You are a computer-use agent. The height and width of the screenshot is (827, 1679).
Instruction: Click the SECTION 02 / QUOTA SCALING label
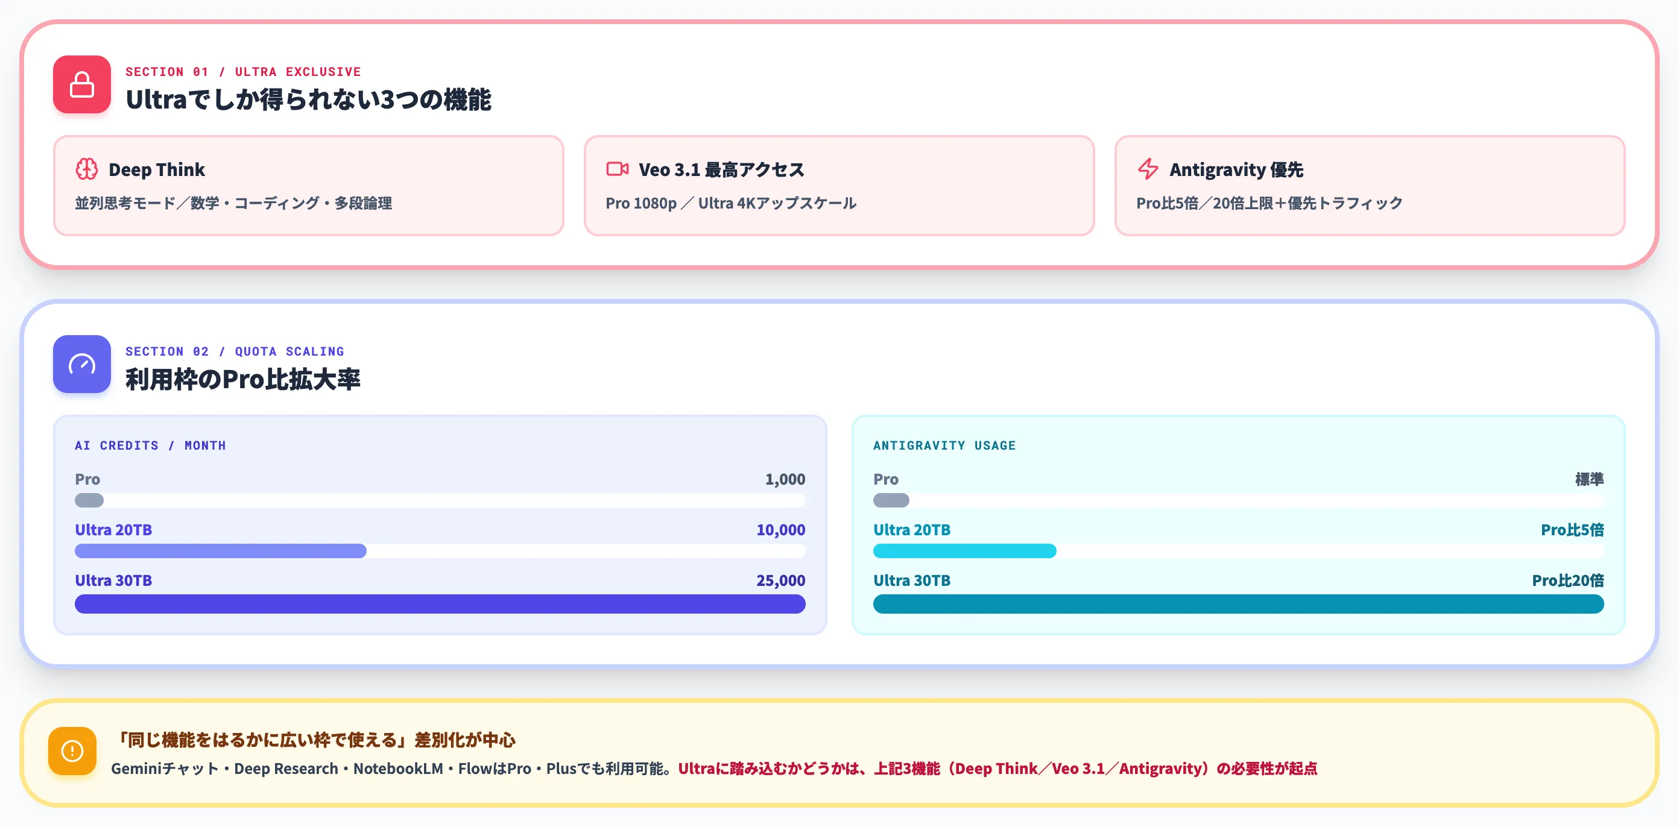pyautogui.click(x=235, y=351)
